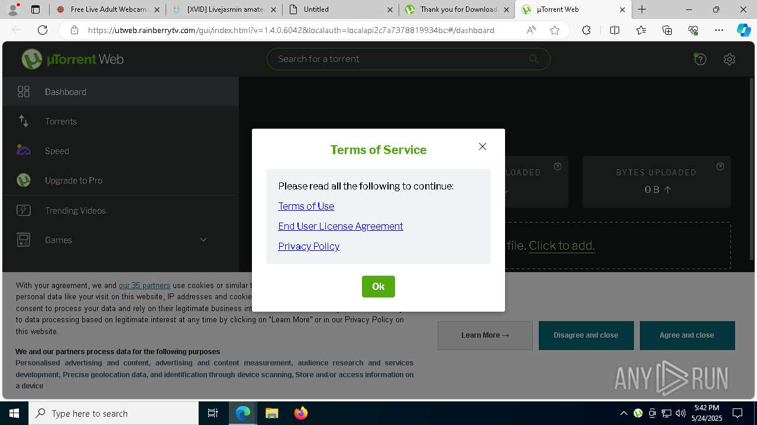Close the µTorrent Web tab
757x425 pixels.
click(622, 9)
